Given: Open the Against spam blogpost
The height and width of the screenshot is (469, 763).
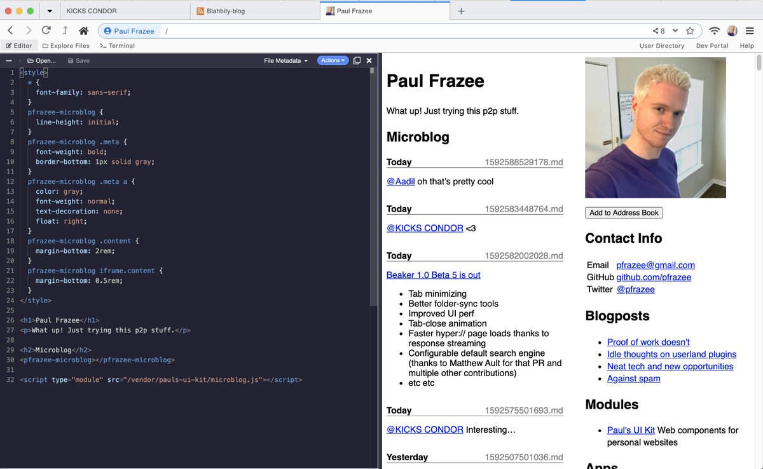Looking at the screenshot, I should 634,378.
